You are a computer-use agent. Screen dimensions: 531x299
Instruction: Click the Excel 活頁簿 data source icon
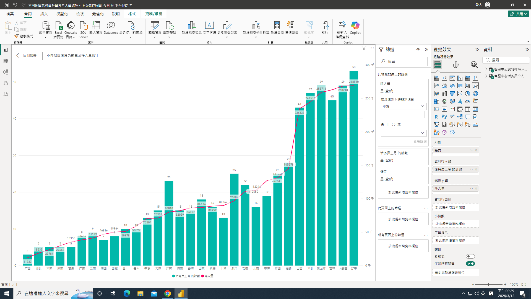point(58,26)
